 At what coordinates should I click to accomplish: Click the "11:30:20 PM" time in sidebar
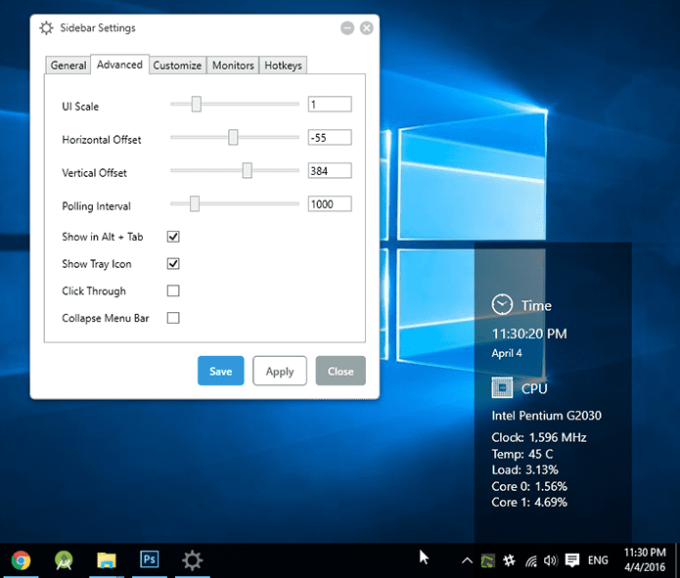click(x=529, y=333)
